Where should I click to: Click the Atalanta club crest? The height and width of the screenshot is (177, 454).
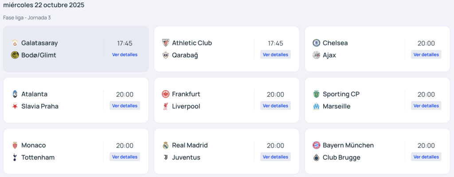click(x=15, y=94)
